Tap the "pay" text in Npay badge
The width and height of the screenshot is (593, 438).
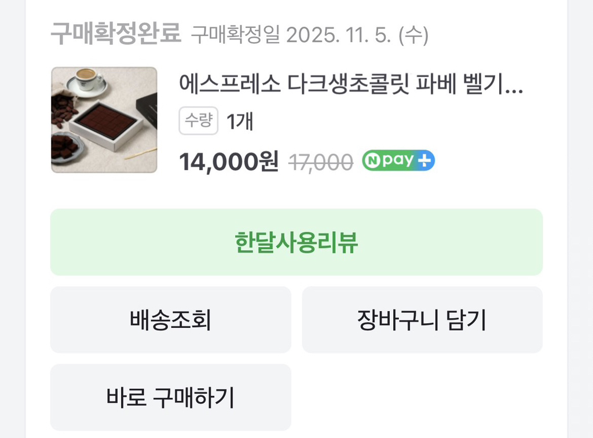(398, 161)
